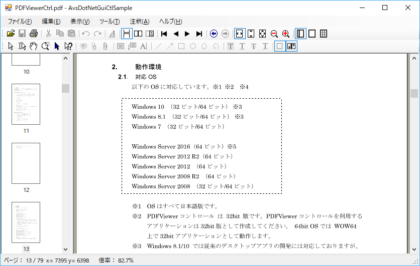This screenshot has width=420, height=266.
Task: Click thumbnail panel scroll down arrow
Action: tap(66, 249)
